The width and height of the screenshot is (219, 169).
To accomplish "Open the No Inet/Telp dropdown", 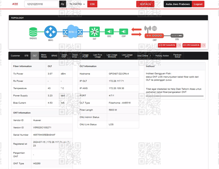I will (x=77, y=4).
